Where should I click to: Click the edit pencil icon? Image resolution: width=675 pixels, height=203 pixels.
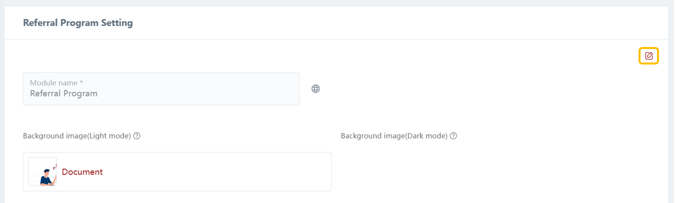649,56
